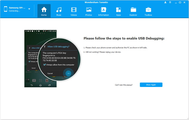Click step 2 replug your device text

[102, 52]
